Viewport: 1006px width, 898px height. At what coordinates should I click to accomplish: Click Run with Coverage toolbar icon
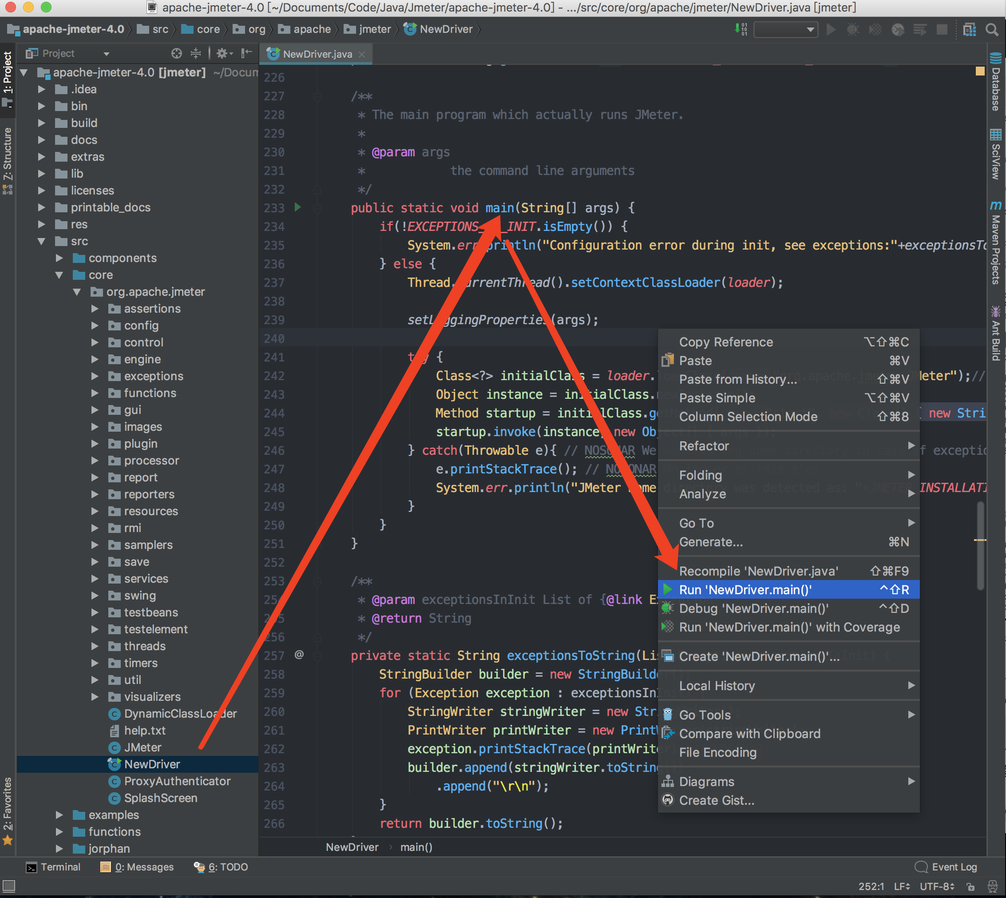click(x=875, y=30)
